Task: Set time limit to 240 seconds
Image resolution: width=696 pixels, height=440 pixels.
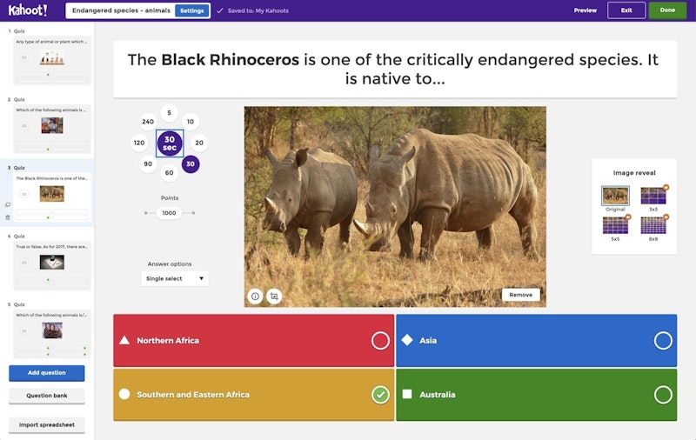Action: click(x=148, y=122)
